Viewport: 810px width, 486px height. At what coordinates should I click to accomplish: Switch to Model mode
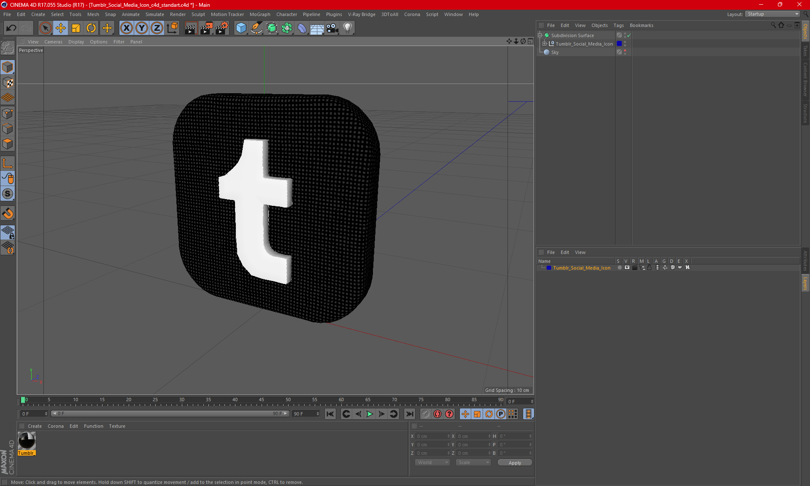8,67
